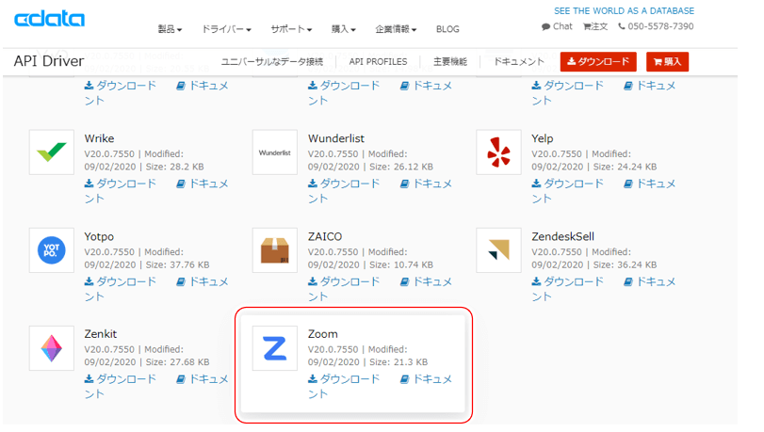This screenshot has width=764, height=432.
Task: Jump to ユニバーサルなデータ接続 section
Action: pyautogui.click(x=272, y=62)
